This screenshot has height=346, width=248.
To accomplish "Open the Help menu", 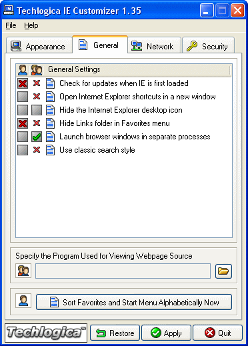I will 31,25.
